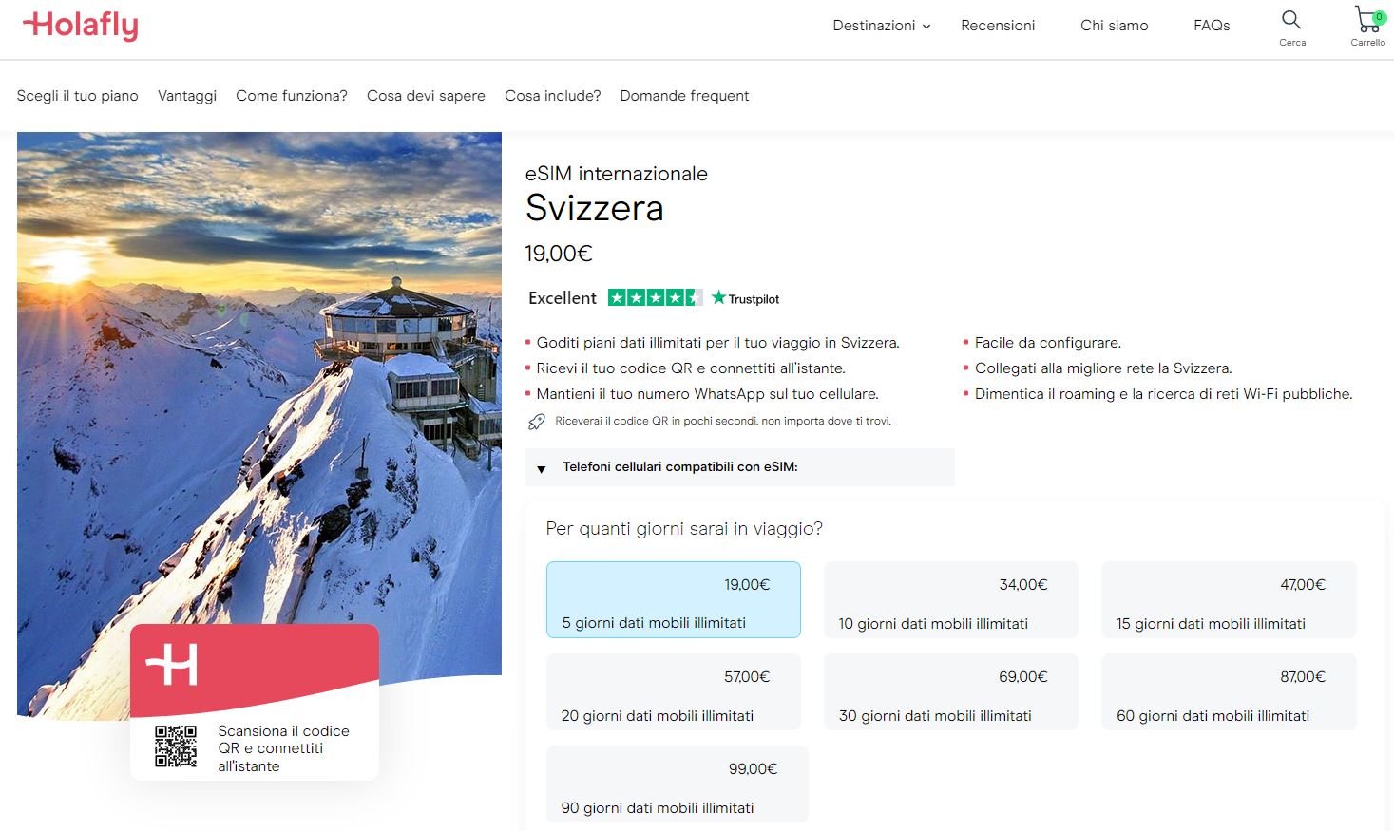Jump to Come funziona? section
This screenshot has width=1394, height=831.
point(292,96)
